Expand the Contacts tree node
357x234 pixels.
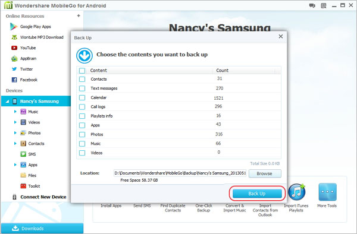point(15,144)
